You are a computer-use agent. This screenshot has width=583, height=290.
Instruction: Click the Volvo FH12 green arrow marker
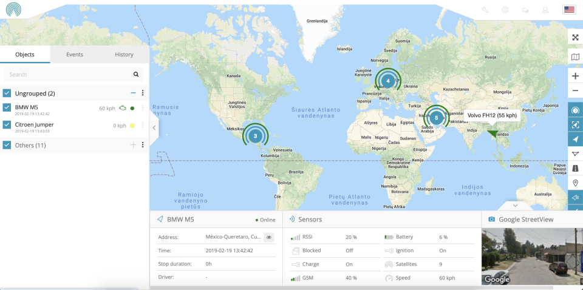coord(493,133)
